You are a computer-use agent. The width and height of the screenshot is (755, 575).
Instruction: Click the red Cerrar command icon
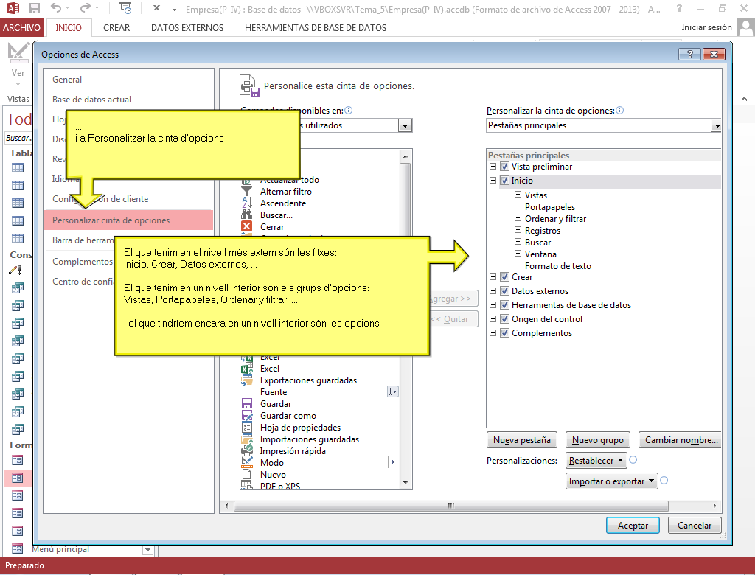246,226
